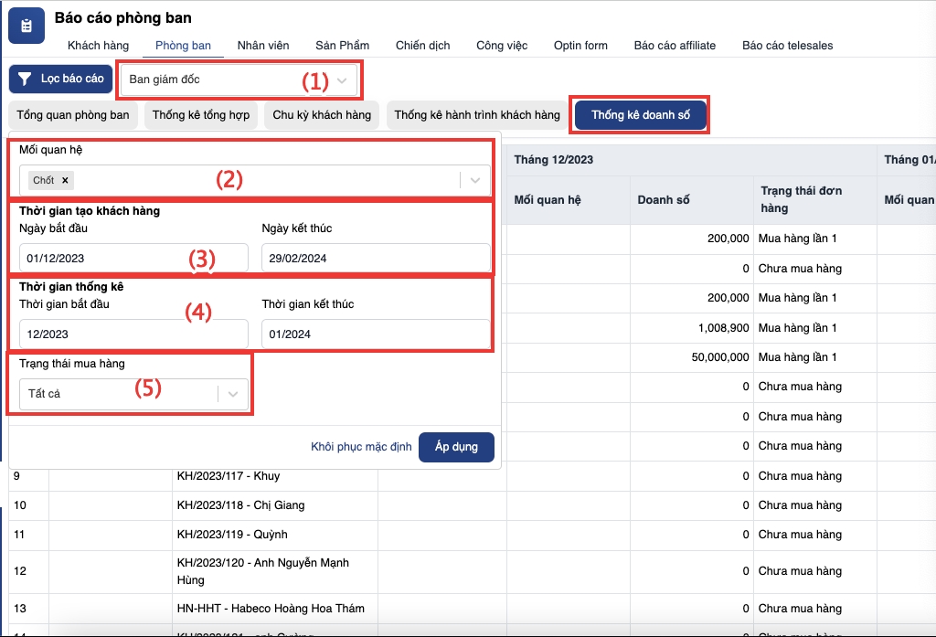Select the Tổng quan phòng ban view
Image resolution: width=936 pixels, height=637 pixels.
pyautogui.click(x=73, y=115)
